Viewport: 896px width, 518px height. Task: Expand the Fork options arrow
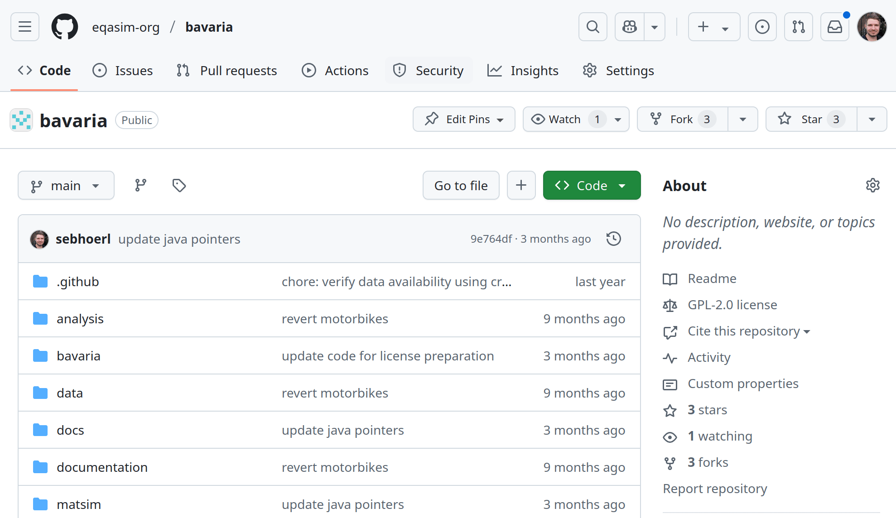742,119
